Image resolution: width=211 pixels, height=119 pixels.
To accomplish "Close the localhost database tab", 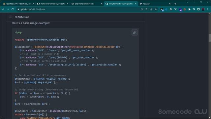I will pos(33,4).
